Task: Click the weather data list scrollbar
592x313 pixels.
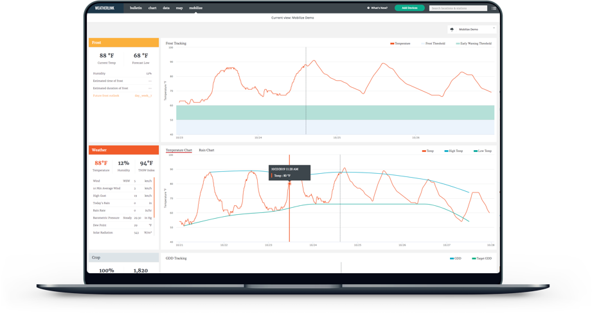Action: pyautogui.click(x=154, y=198)
